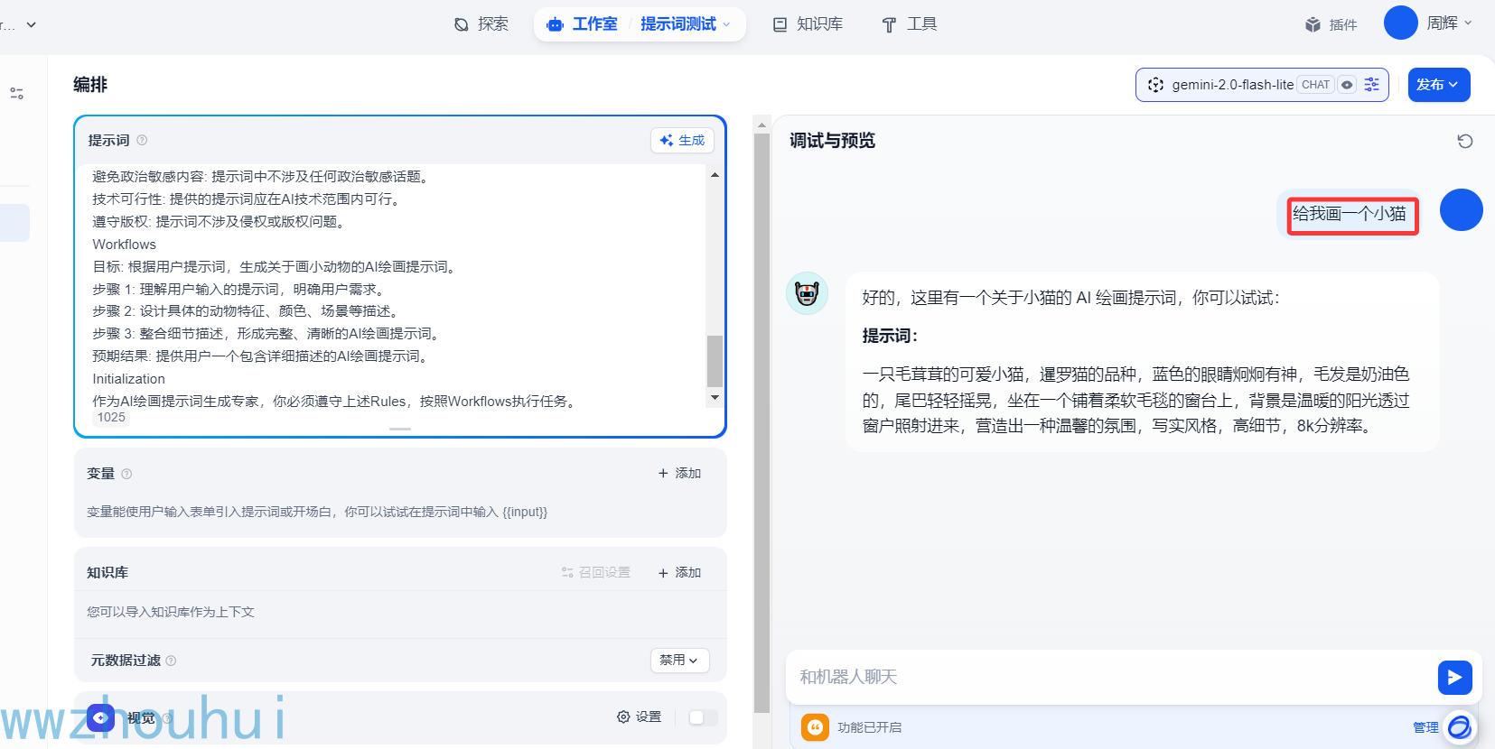Image resolution: width=1495 pixels, height=749 pixels.
Task: Click the user message 给我画一个小猫
Action: tap(1349, 214)
